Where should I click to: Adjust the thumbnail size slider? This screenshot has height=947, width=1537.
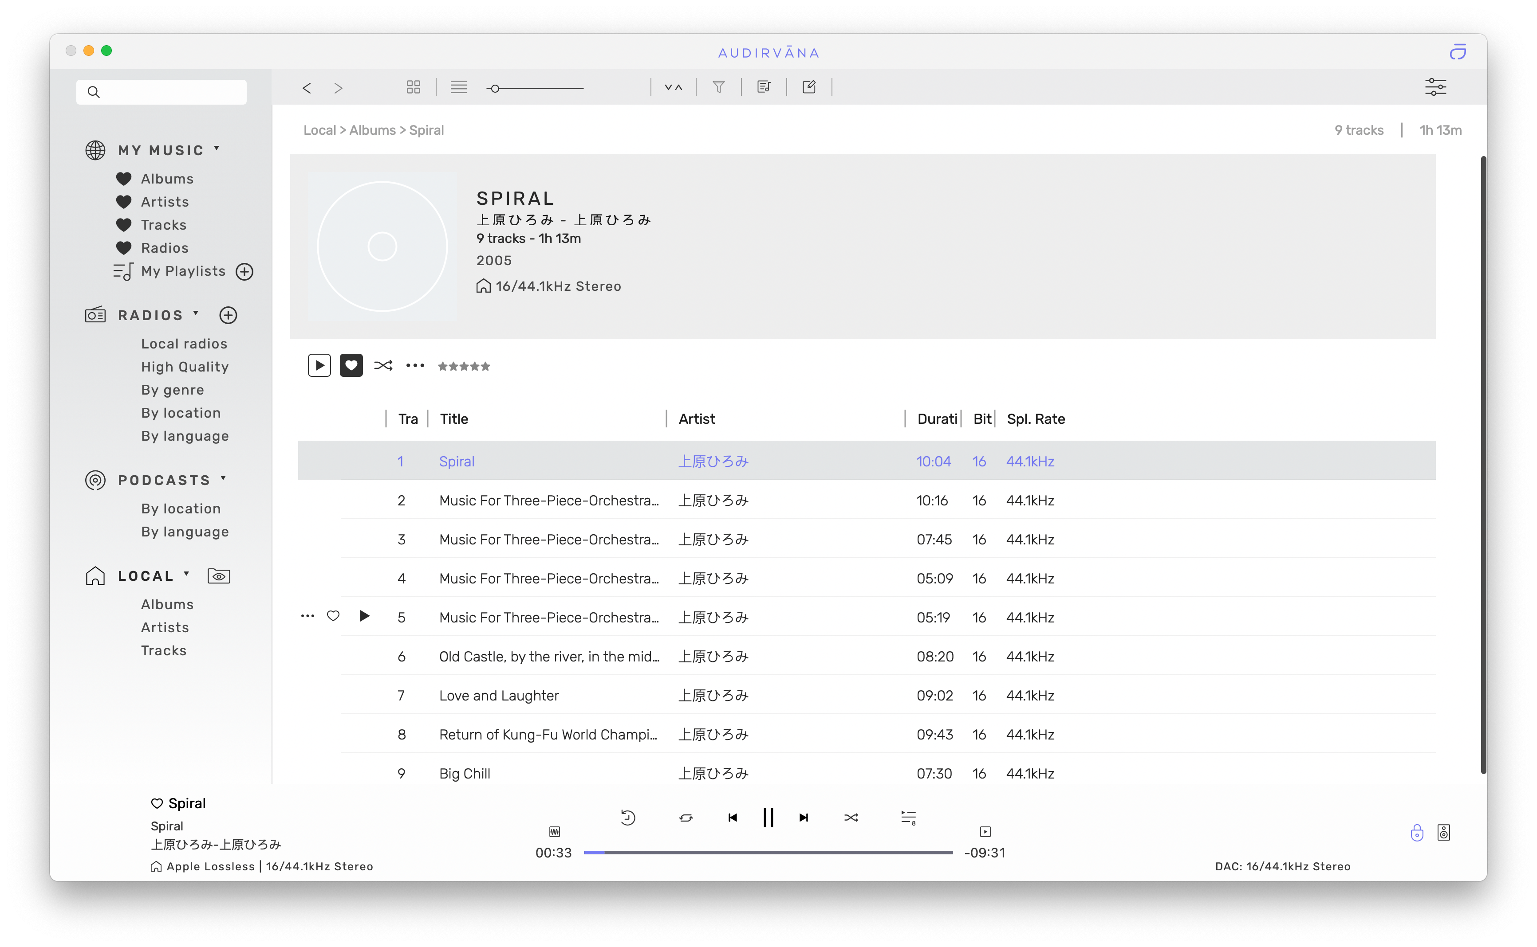[535, 88]
